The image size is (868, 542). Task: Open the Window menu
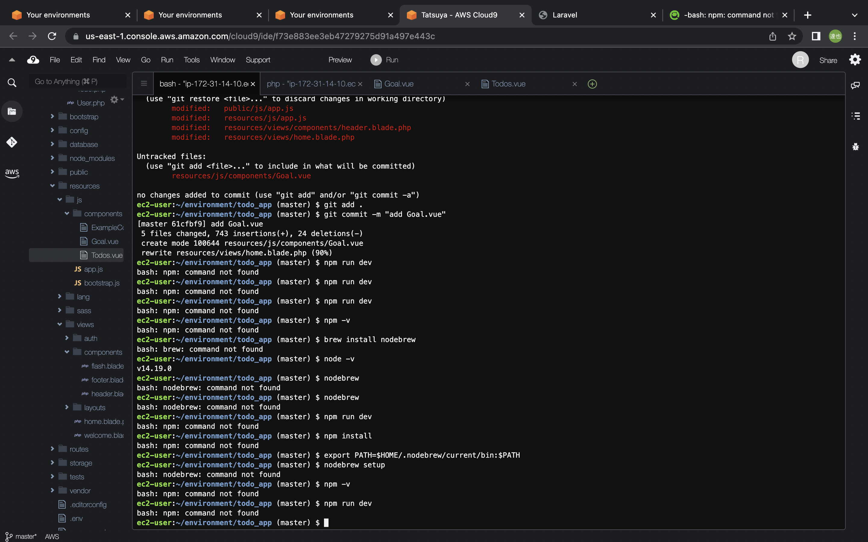pyautogui.click(x=223, y=60)
